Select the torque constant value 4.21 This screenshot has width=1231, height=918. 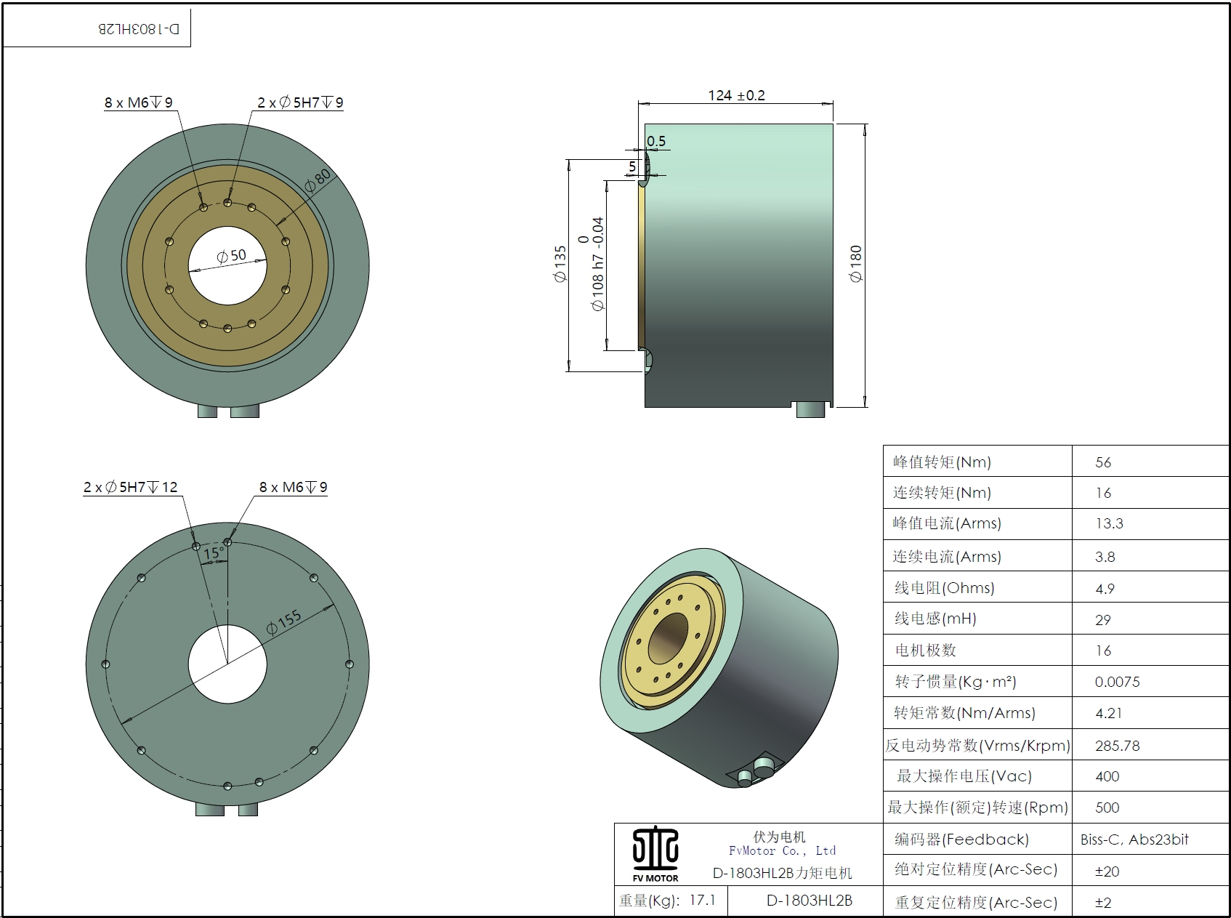coord(1109,713)
